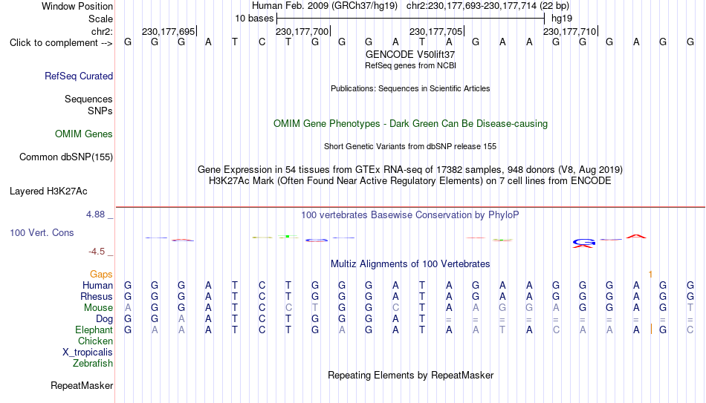The height and width of the screenshot is (403, 706).
Task: Select the Scale track label
Action: pyautogui.click(x=101, y=19)
